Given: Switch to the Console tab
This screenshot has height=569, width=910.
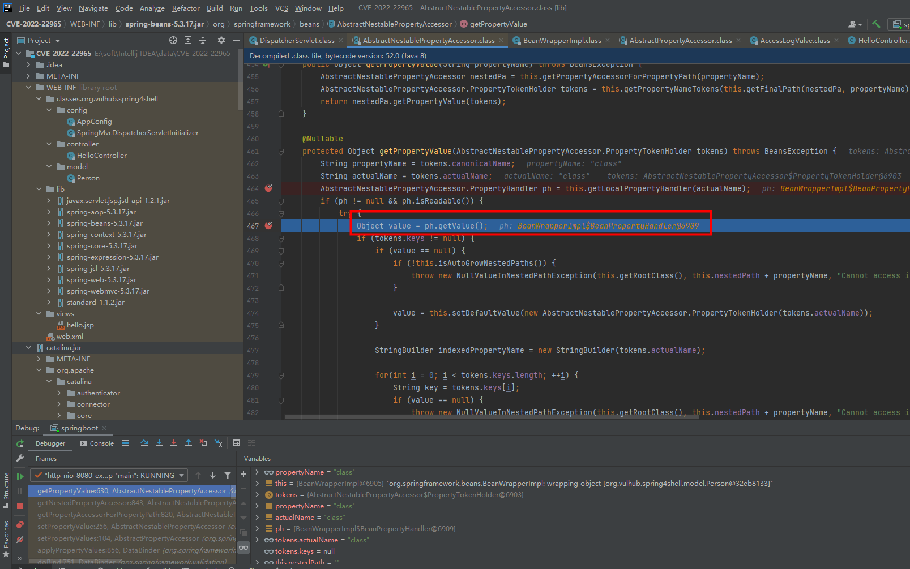Looking at the screenshot, I should click(97, 443).
